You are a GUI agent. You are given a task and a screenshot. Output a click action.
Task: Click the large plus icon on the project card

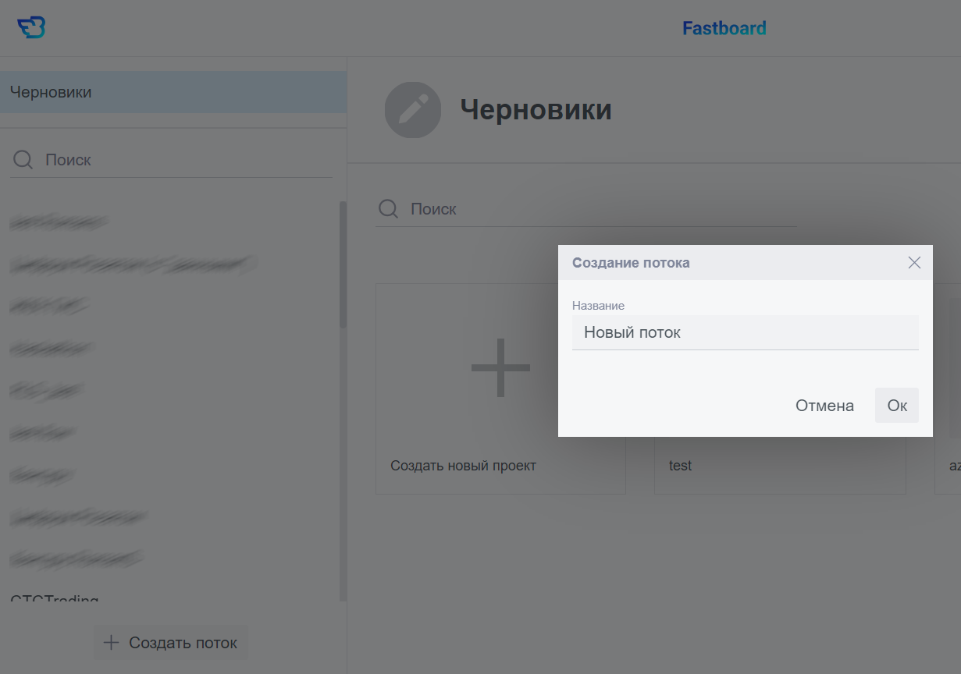[x=500, y=367]
